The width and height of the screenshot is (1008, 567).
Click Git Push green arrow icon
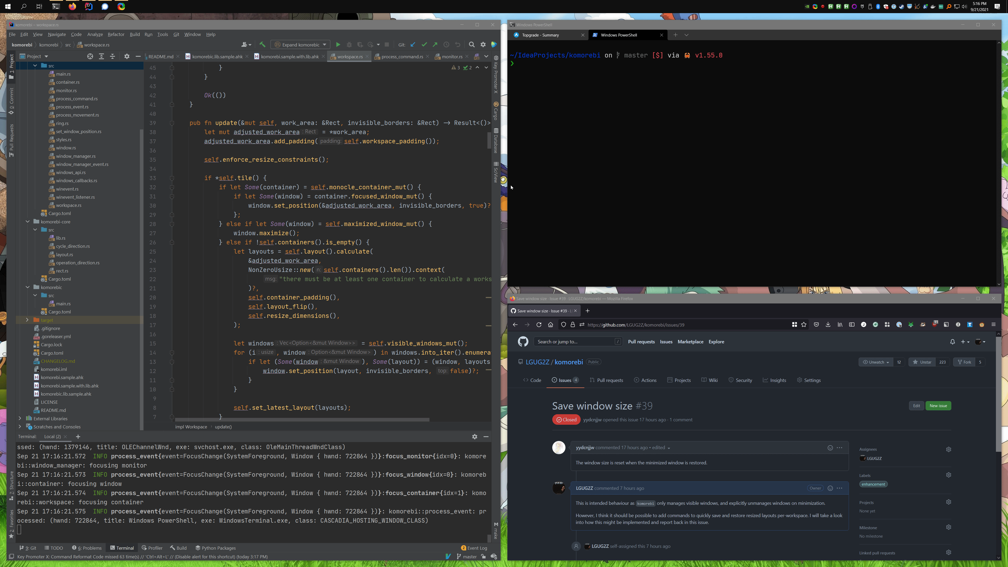click(x=435, y=45)
